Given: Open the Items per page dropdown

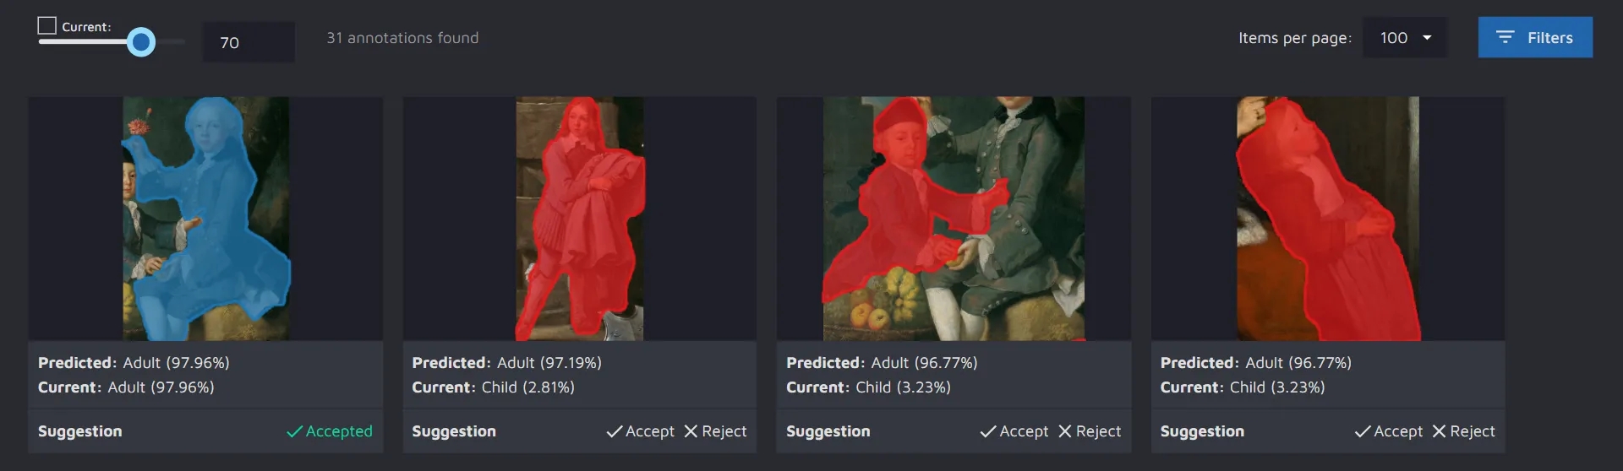Looking at the screenshot, I should [x=1405, y=38].
